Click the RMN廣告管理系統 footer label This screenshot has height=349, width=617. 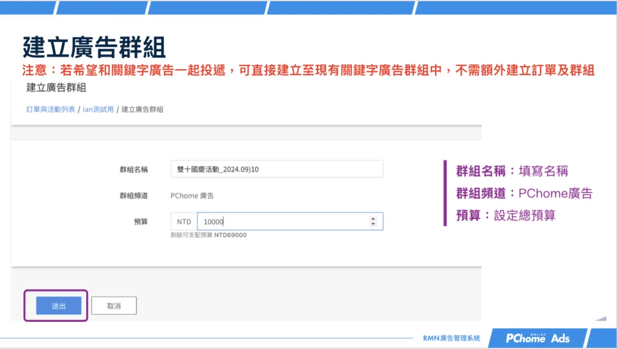[451, 338]
